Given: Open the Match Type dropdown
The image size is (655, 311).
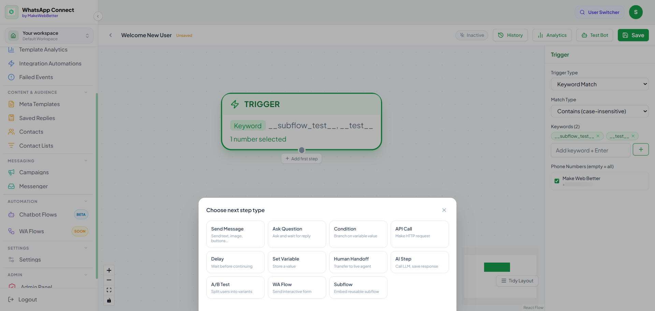Looking at the screenshot, I should [600, 111].
